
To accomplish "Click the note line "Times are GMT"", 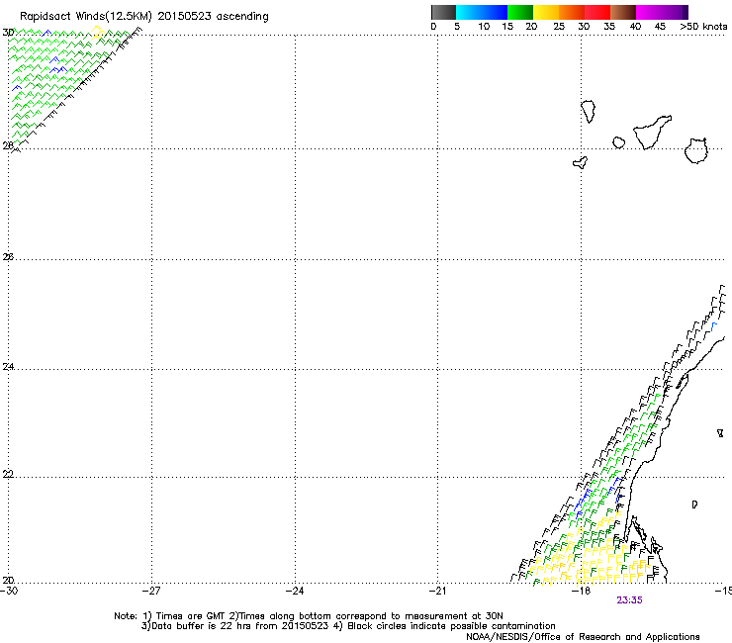I will (x=191, y=616).
